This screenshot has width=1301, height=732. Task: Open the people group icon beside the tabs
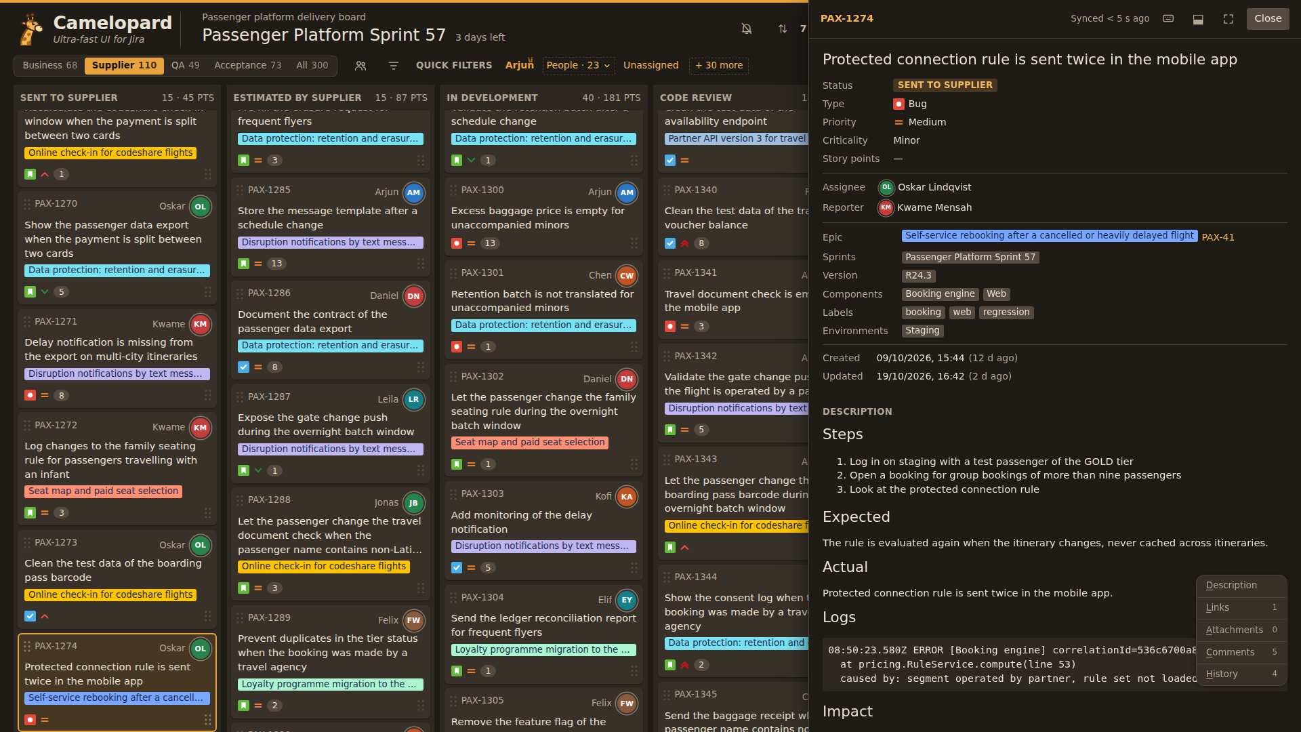(360, 66)
